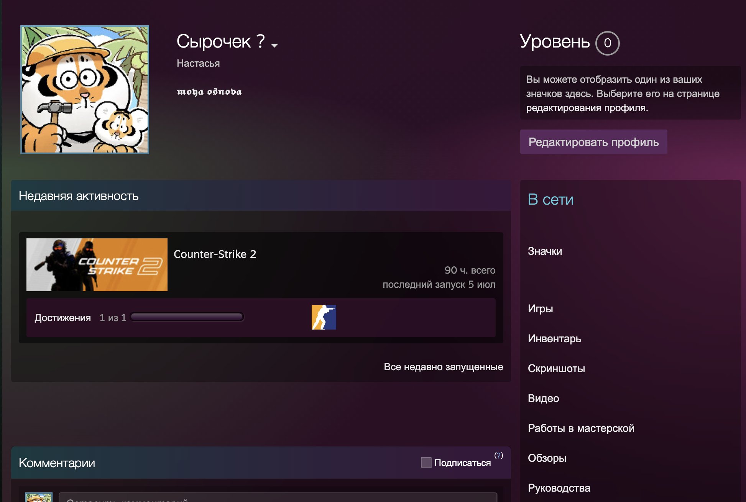Screen dimensions: 746x502
Task: Expand the name history dropdown arrow
Action: click(x=274, y=45)
